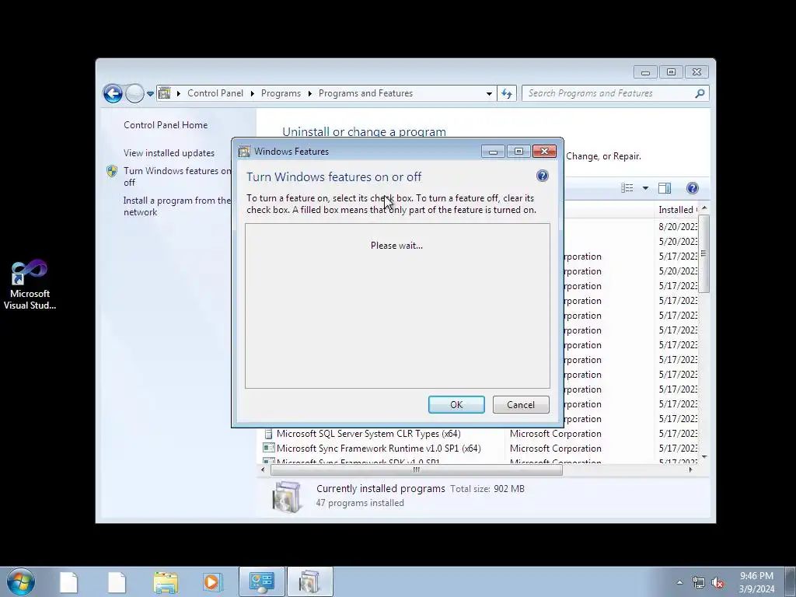Viewport: 796px width, 597px height.
Task: Click the second blank document taskbar icon
Action: 117,582
